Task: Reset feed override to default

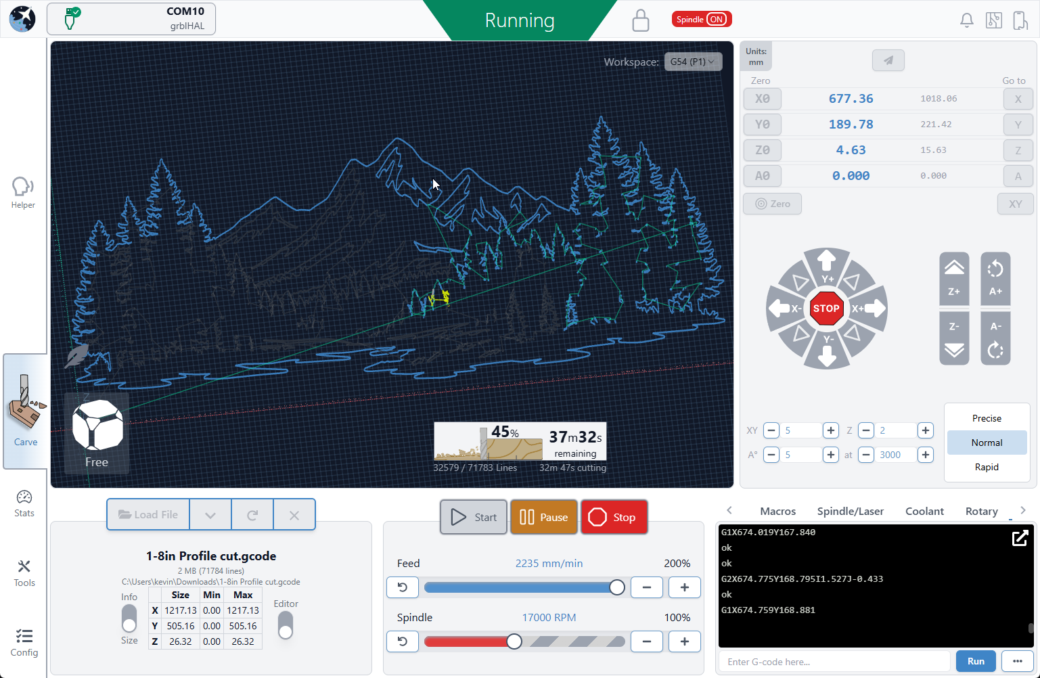Action: 403,587
